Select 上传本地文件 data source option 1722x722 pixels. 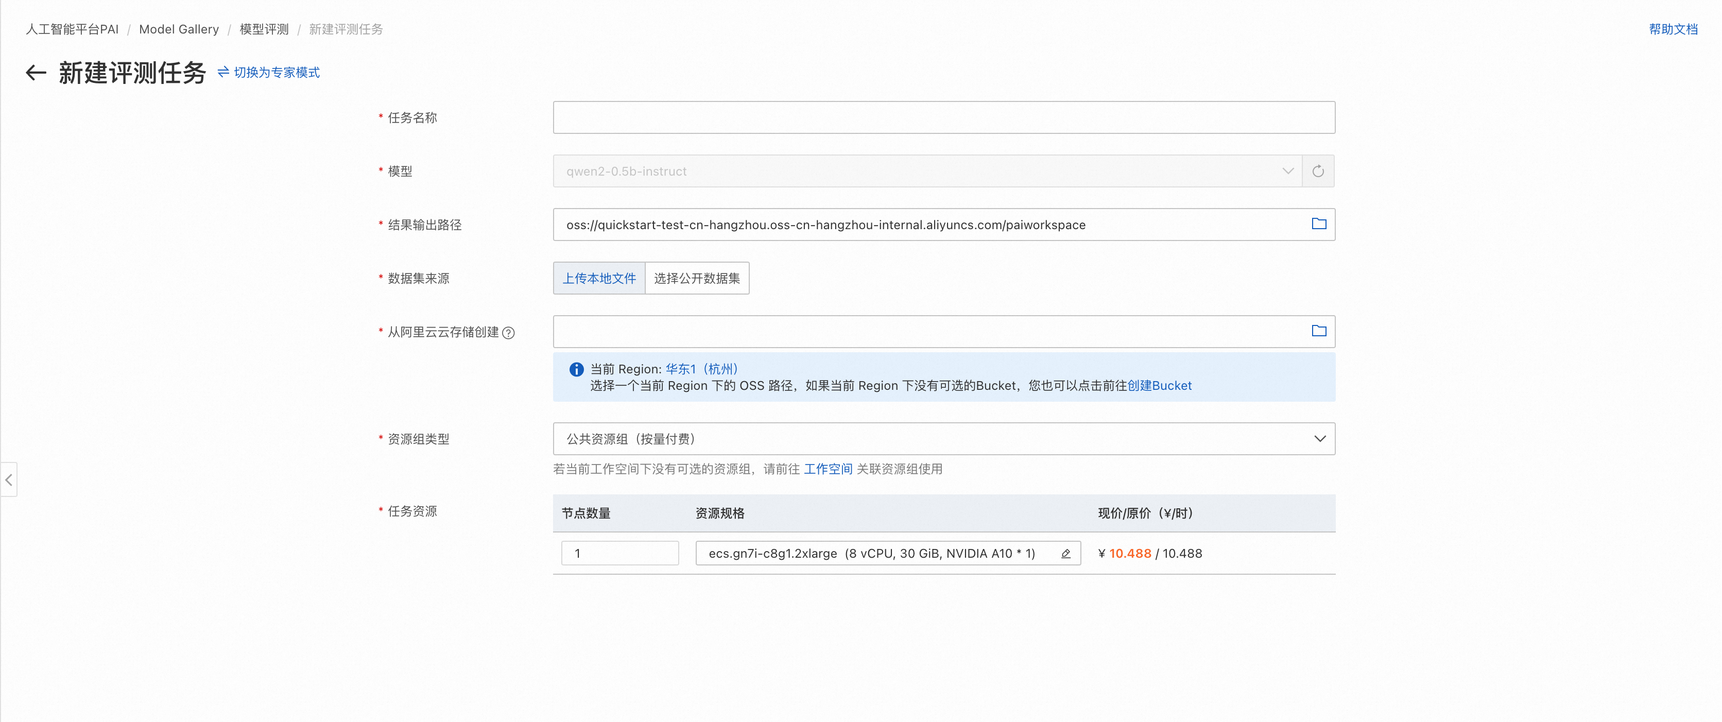599,278
